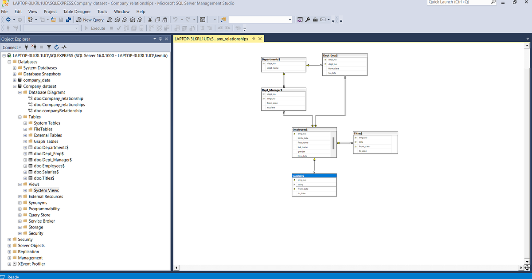
Task: Click the Undo icon in the toolbar
Action: tap(175, 20)
